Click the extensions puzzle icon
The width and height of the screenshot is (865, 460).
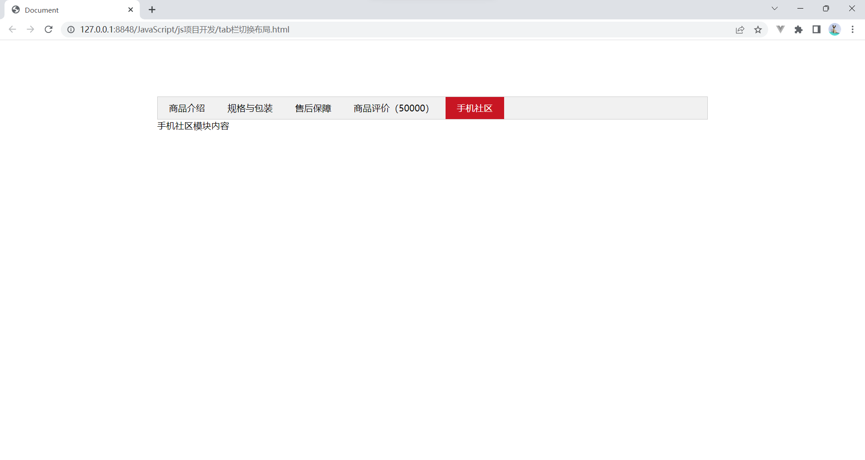(799, 29)
